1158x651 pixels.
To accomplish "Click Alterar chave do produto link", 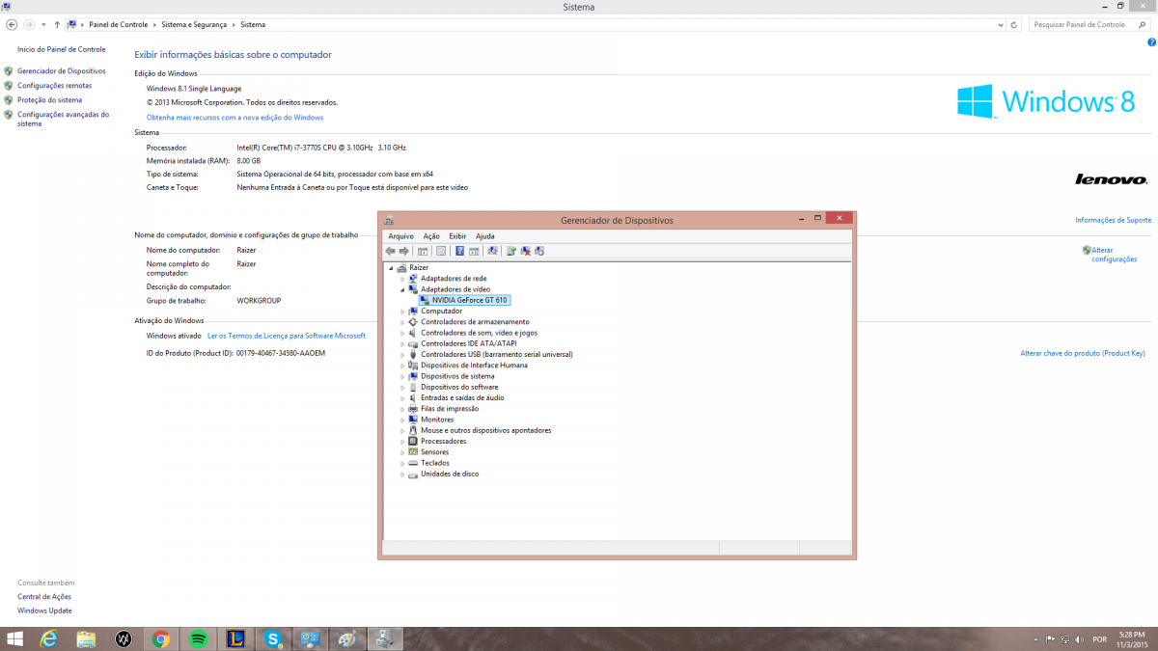I will click(1083, 354).
